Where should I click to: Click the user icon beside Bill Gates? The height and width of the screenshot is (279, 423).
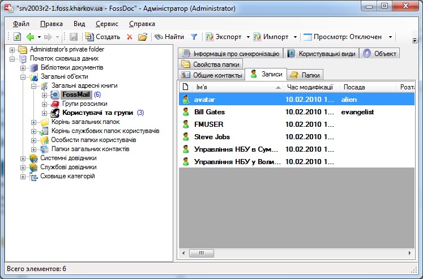coord(186,111)
